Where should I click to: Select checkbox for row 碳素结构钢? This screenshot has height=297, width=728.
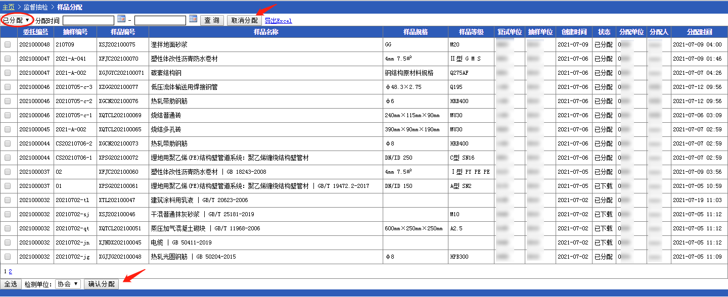tap(8, 73)
